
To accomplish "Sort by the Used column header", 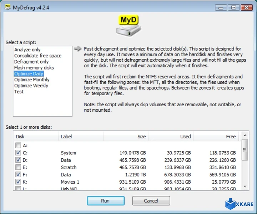I will point(171,136).
